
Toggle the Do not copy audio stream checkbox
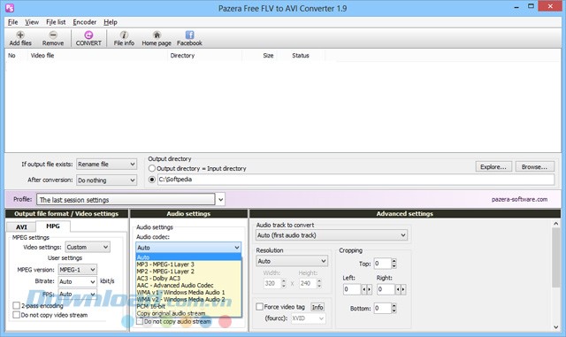tap(140, 321)
